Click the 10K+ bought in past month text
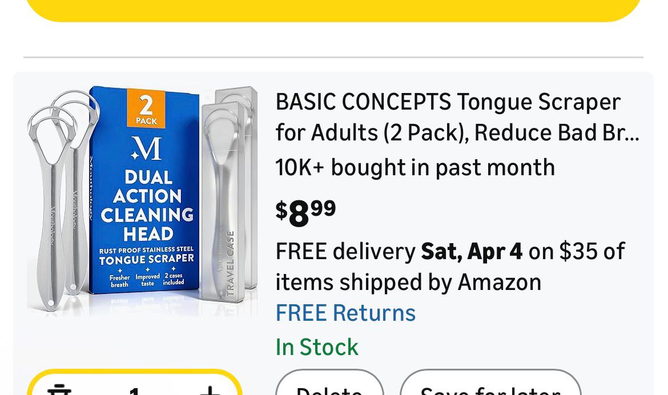The height and width of the screenshot is (395, 668). point(415,168)
